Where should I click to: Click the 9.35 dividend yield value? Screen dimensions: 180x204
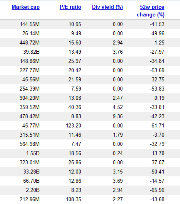(118, 116)
